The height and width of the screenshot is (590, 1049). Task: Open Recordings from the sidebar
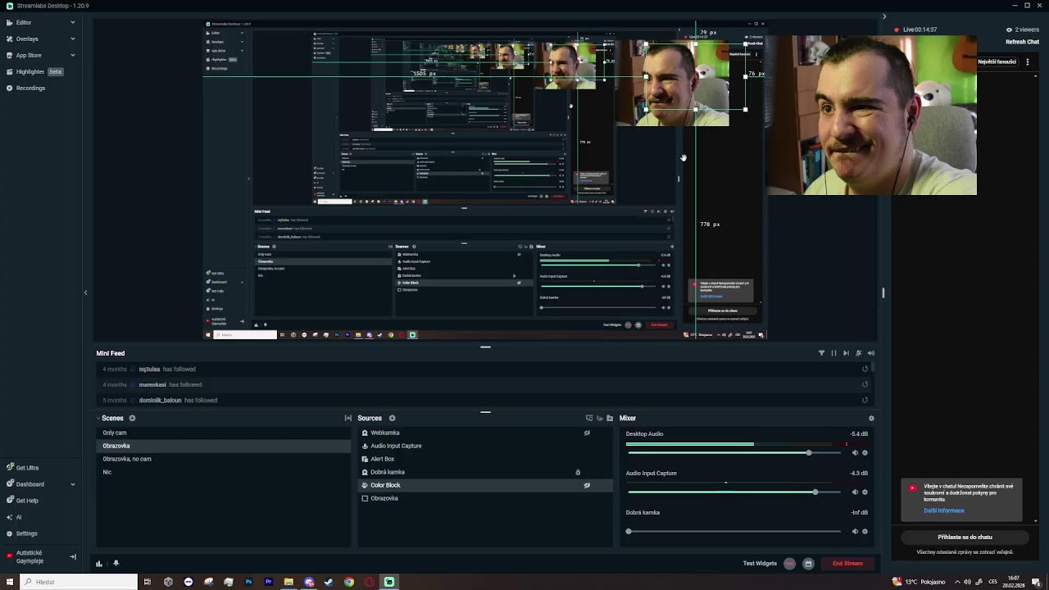30,88
